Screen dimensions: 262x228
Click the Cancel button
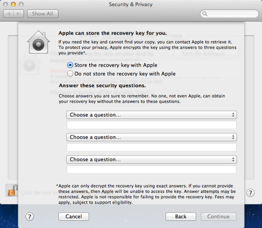[74, 216]
